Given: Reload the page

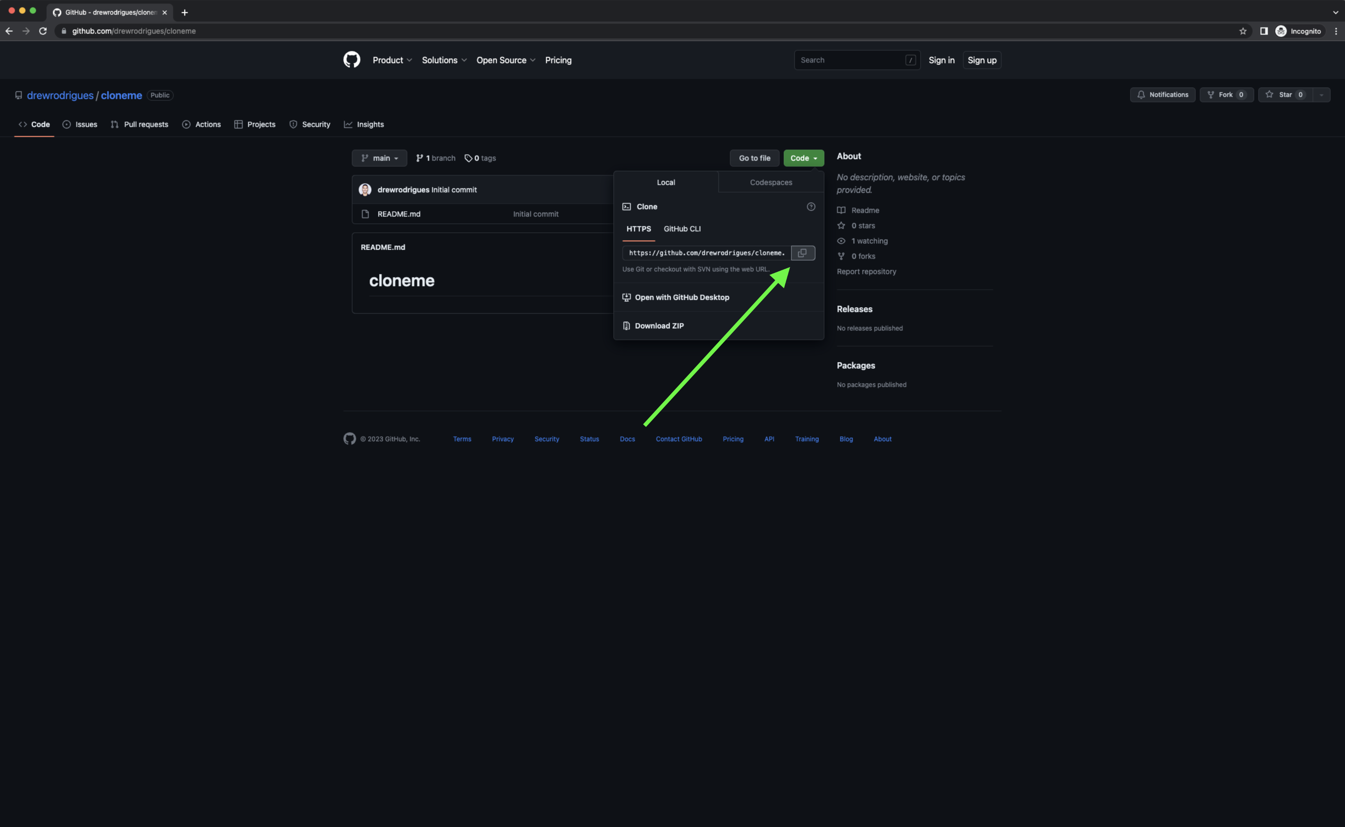Looking at the screenshot, I should coord(43,31).
